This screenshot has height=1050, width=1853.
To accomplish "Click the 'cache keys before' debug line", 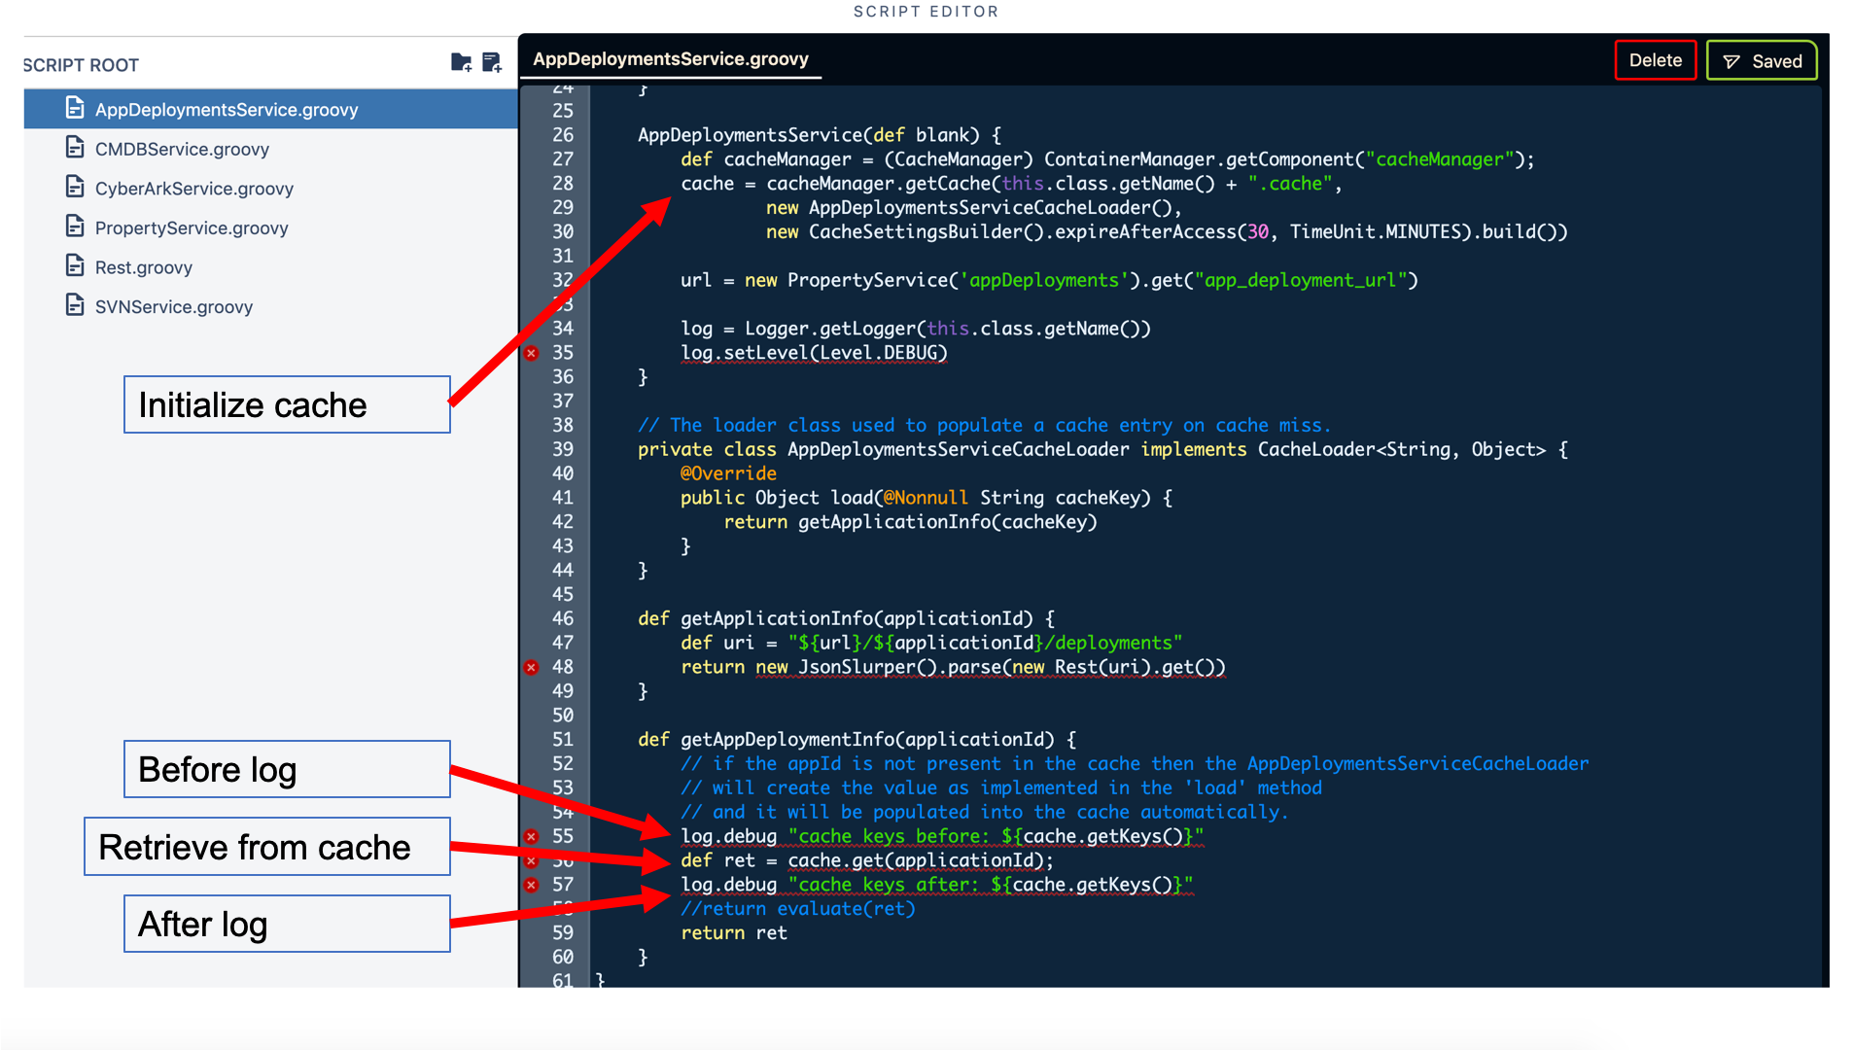I will tap(942, 836).
